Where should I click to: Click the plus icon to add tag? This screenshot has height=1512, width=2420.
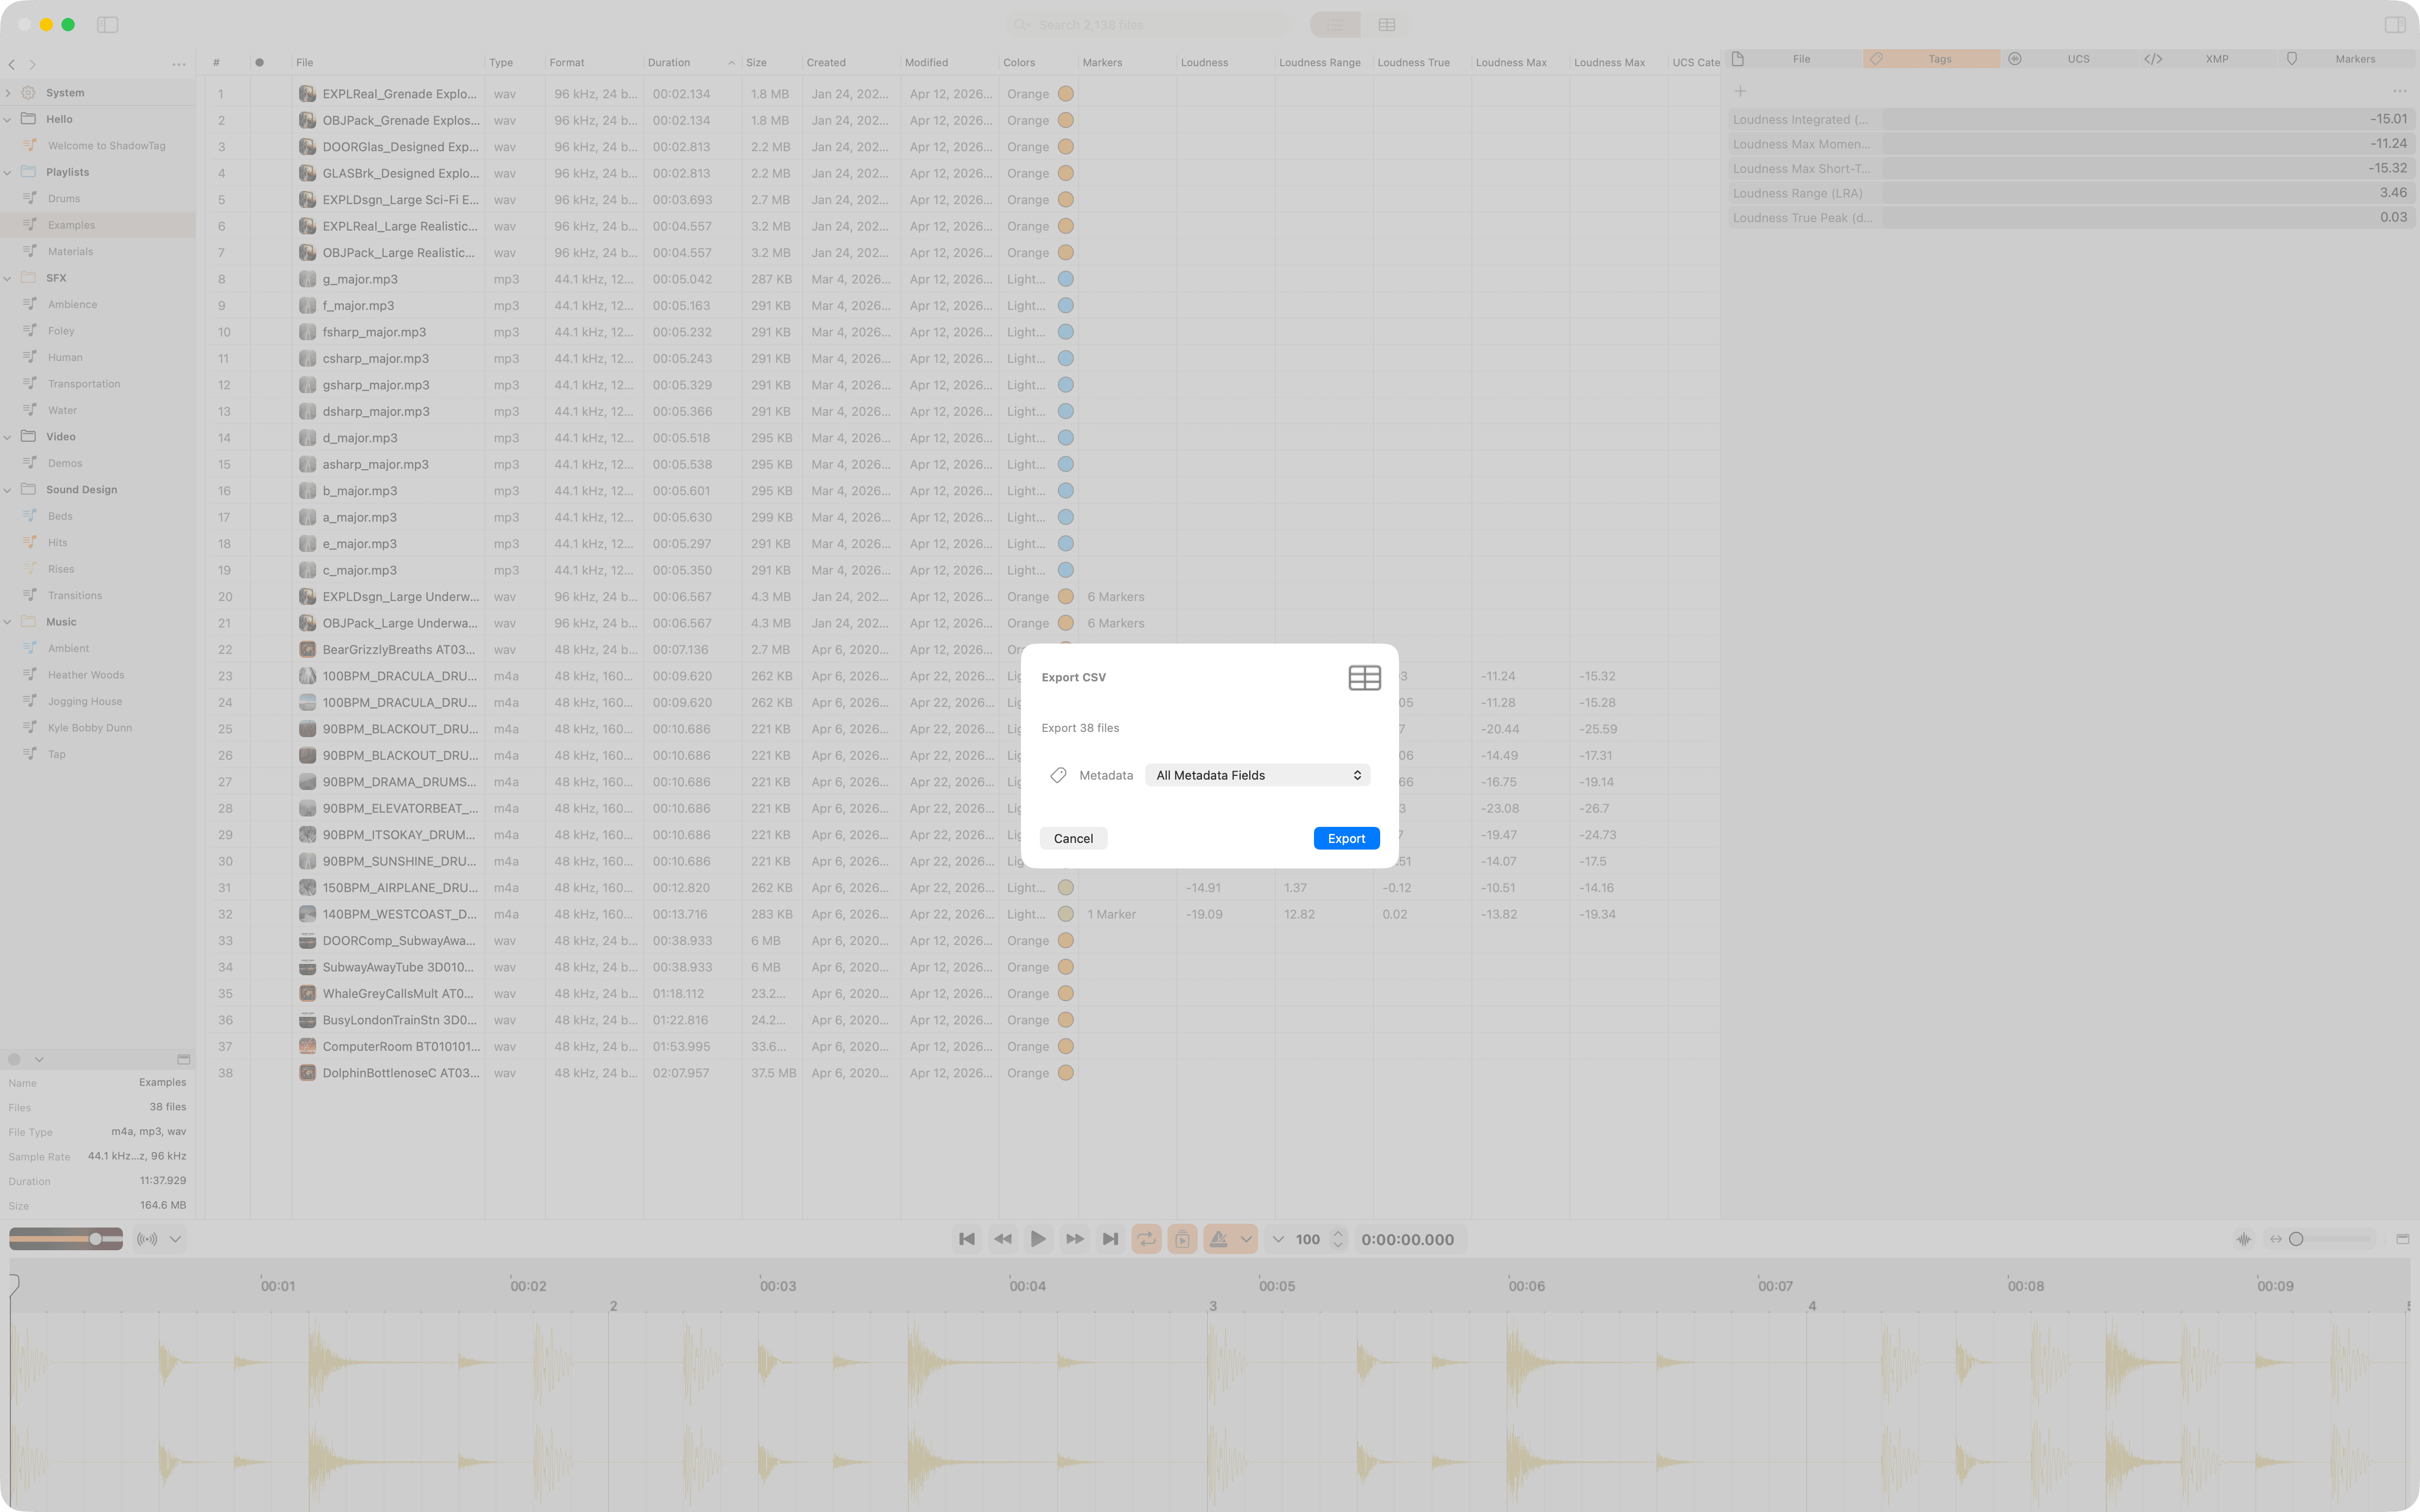pos(1740,91)
